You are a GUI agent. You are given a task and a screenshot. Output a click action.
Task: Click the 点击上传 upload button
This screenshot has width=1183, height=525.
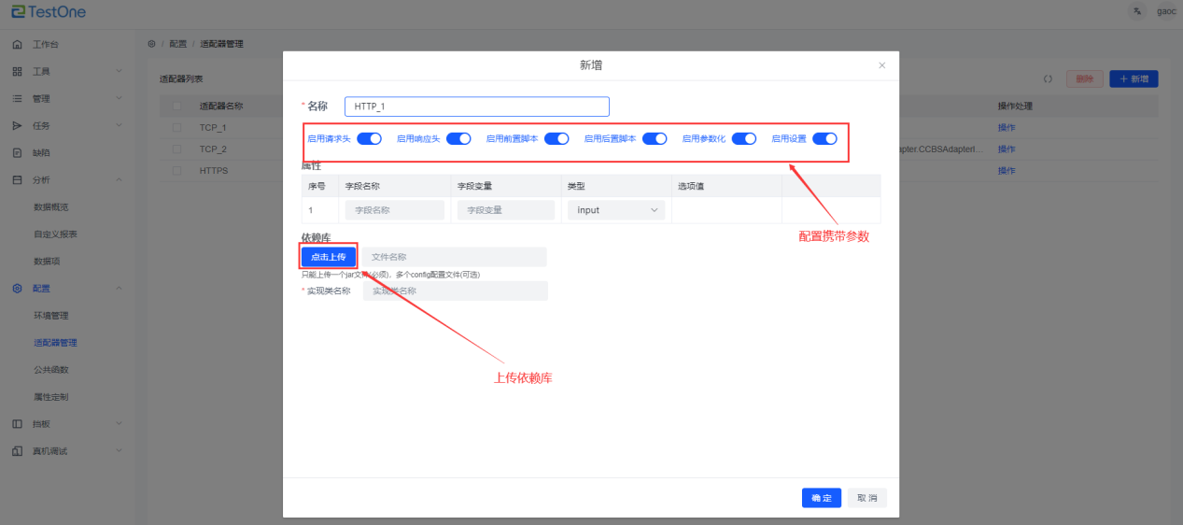tap(329, 257)
